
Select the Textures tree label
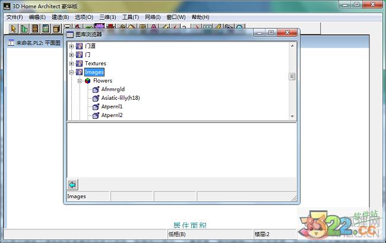pos(96,63)
